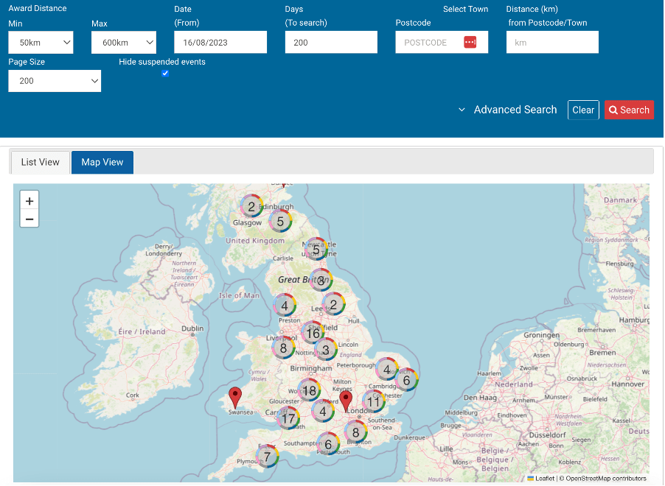Focus the Distance km input field
The width and height of the screenshot is (665, 486).
552,43
